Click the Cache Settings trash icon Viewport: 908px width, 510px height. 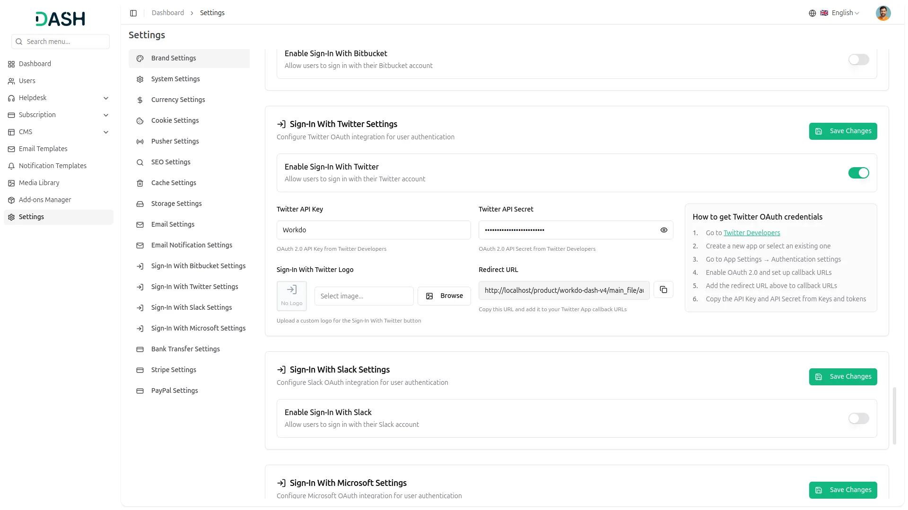[140, 183]
